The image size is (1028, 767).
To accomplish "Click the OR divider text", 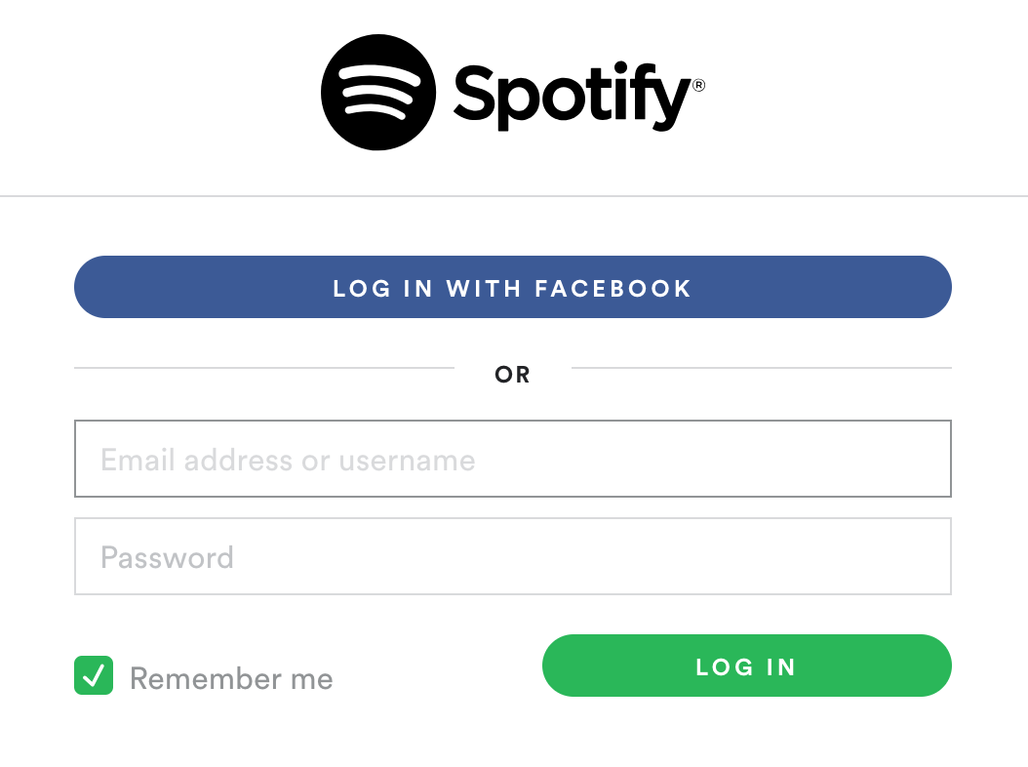I will (x=513, y=375).
